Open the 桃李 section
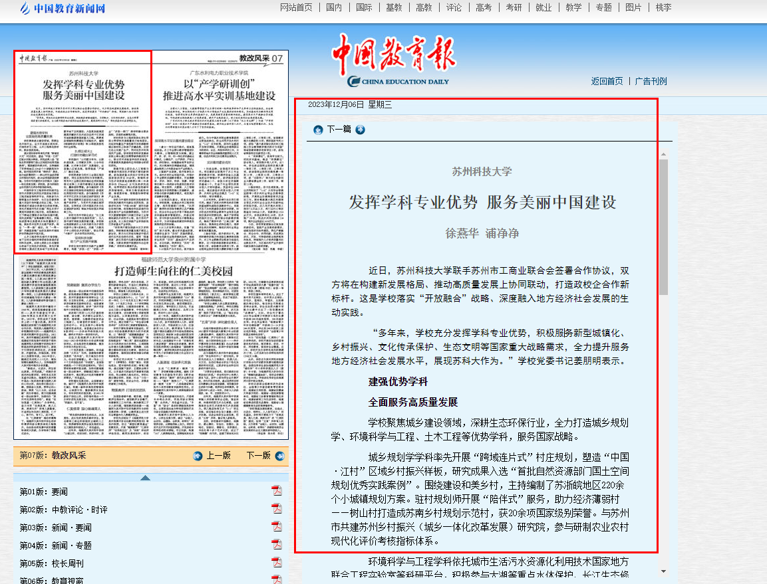 tap(663, 7)
